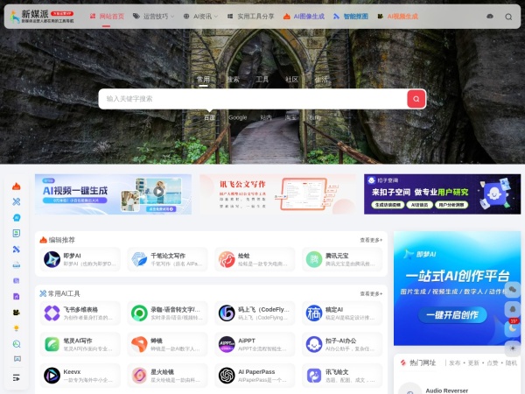Open the 讯飞公文写作 banner
Image resolution: width=525 pixels, height=394 pixels.
[277, 194]
